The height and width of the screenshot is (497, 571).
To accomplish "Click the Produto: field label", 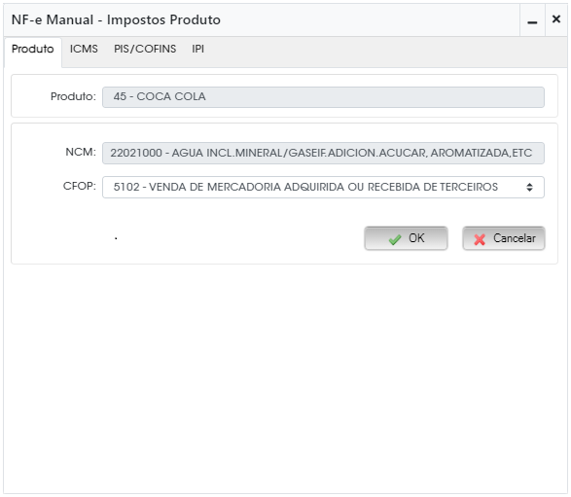I will [73, 96].
